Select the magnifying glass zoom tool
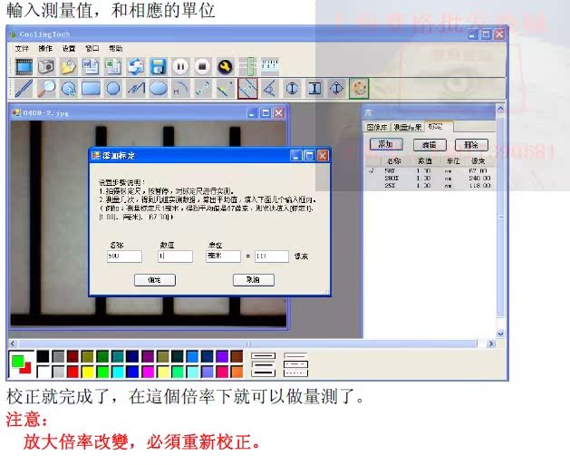Viewport: 570px width, 465px height. (46, 88)
